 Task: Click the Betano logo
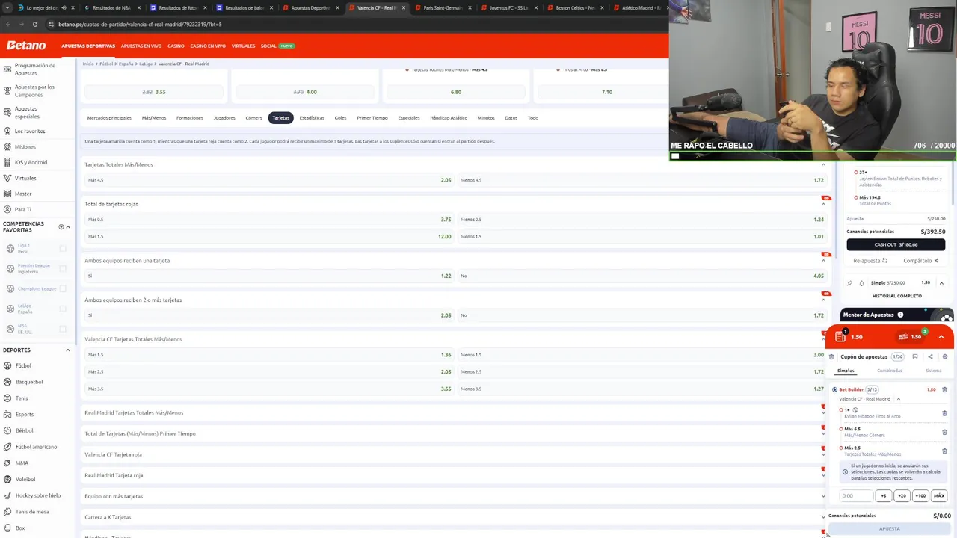(x=26, y=46)
